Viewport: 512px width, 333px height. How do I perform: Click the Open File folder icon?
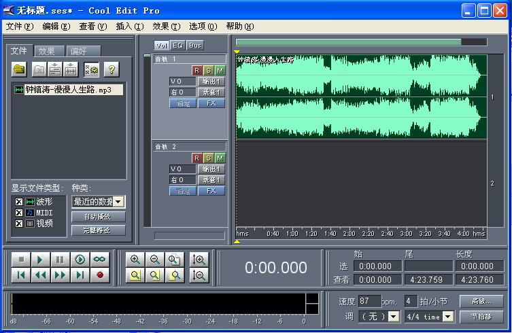tap(19, 69)
